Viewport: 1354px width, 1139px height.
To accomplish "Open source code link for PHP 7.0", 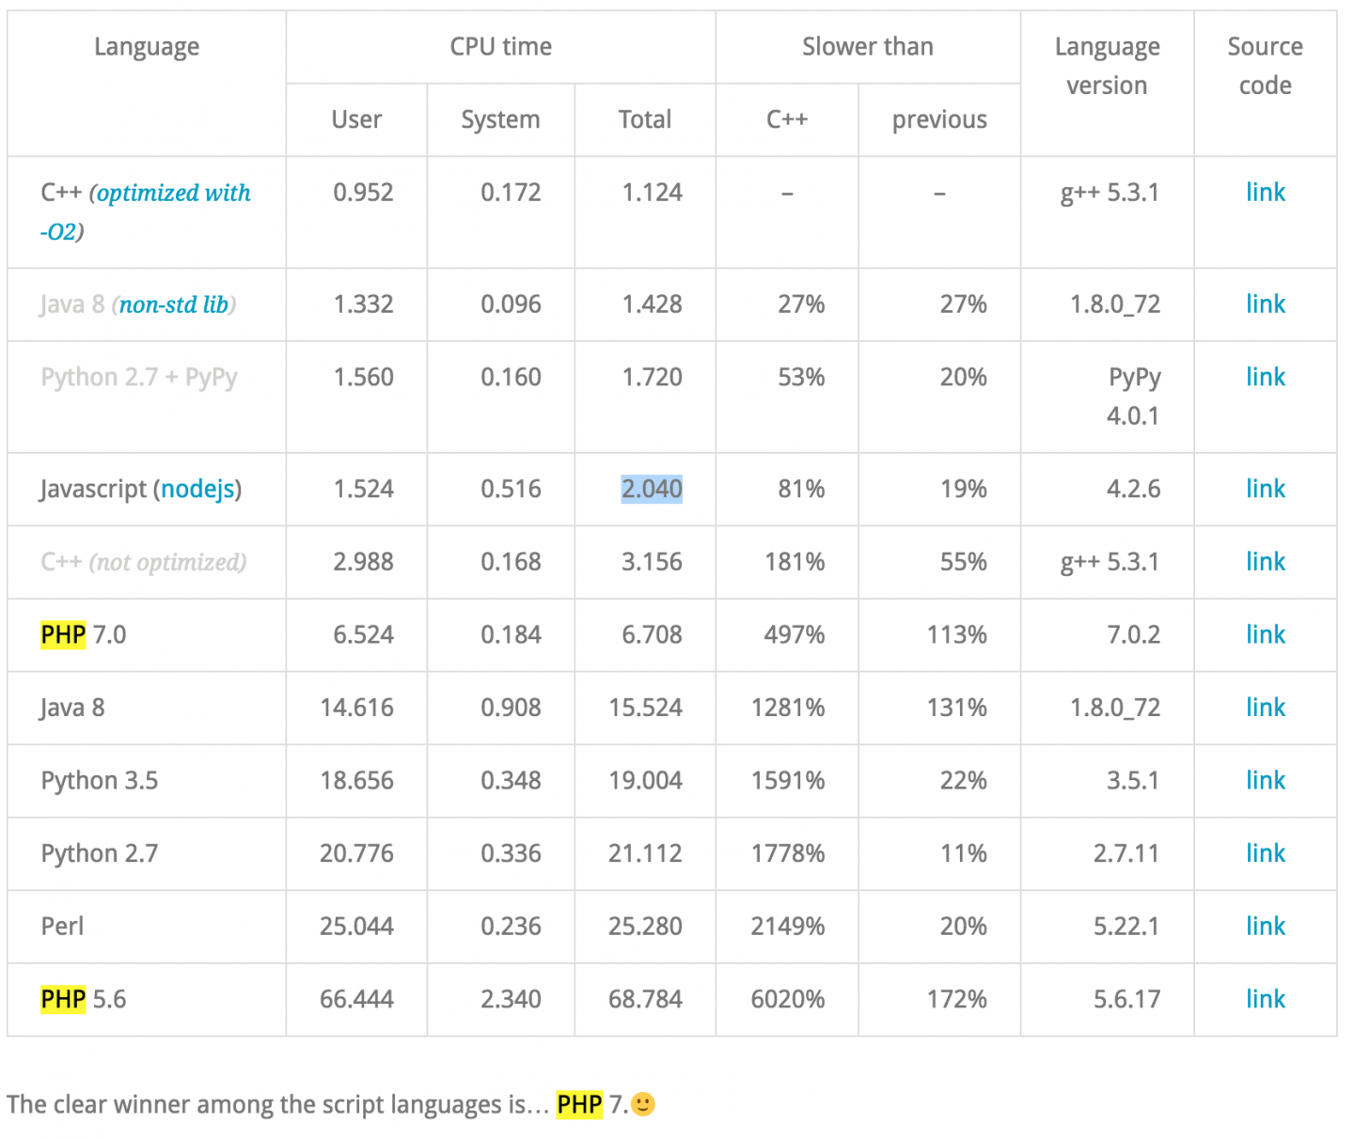I will 1265,635.
